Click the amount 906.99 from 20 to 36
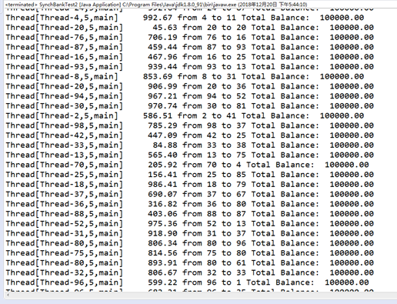397x304 pixels. coord(162,86)
